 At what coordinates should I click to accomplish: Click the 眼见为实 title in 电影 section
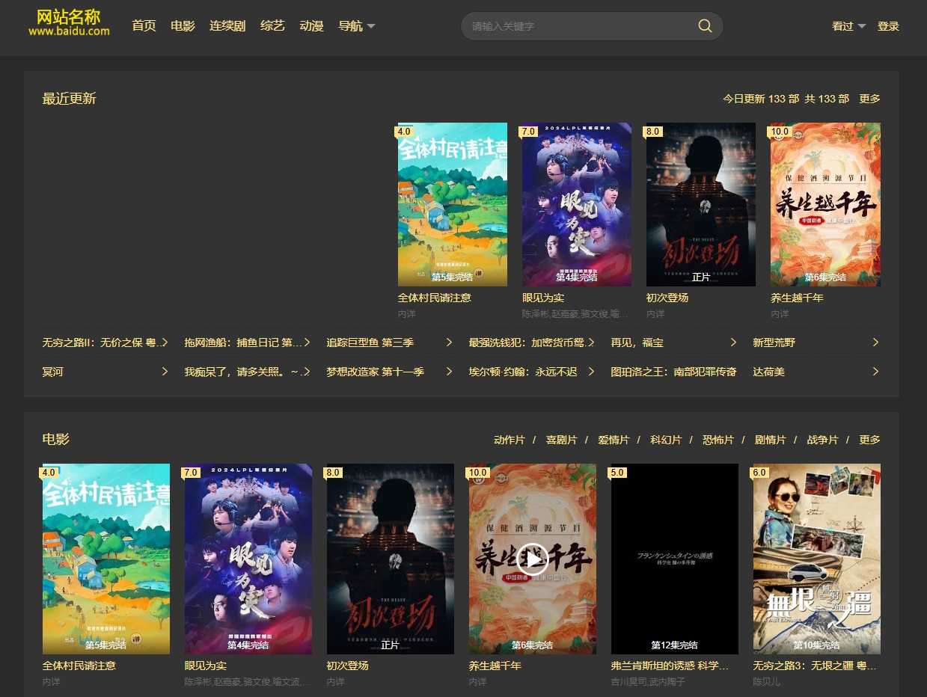coord(206,666)
